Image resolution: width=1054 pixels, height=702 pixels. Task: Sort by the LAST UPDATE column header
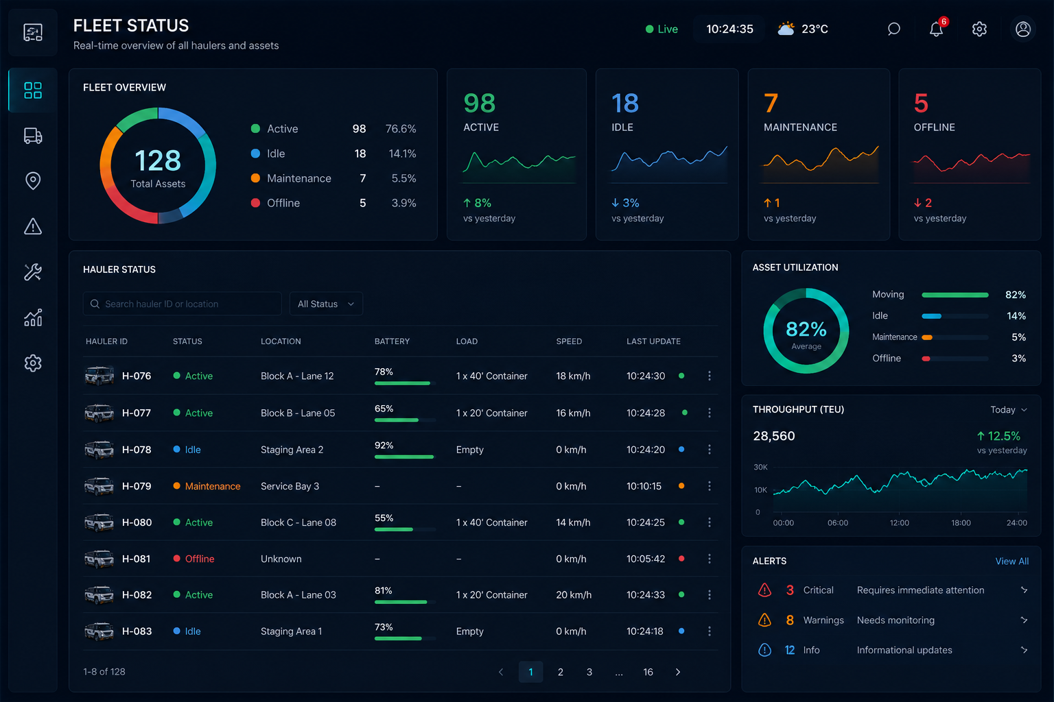[x=653, y=341]
